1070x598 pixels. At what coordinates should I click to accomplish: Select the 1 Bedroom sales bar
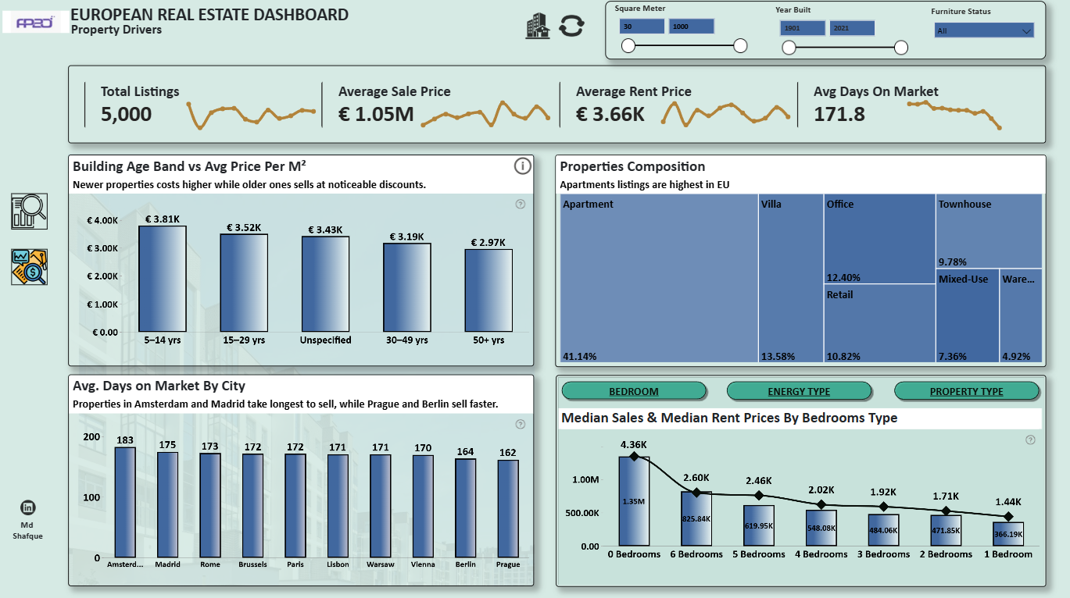pos(1008,534)
